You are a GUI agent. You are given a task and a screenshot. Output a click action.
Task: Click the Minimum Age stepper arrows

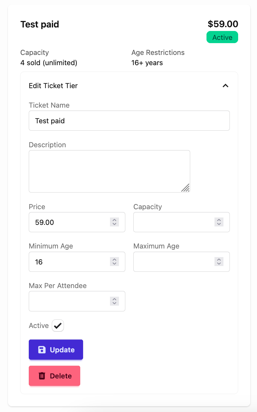114,262
